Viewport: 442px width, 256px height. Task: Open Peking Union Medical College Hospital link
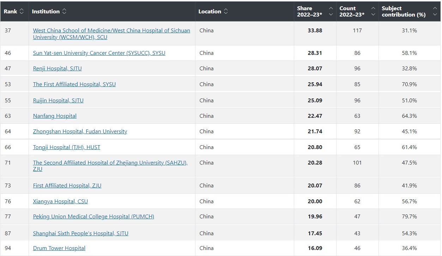[93, 217]
